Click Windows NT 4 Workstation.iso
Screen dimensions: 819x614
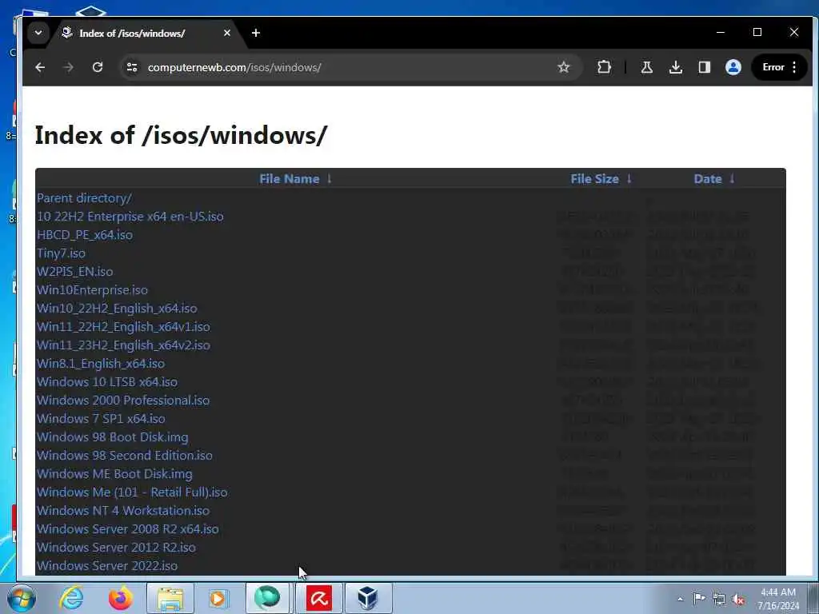coord(123,511)
